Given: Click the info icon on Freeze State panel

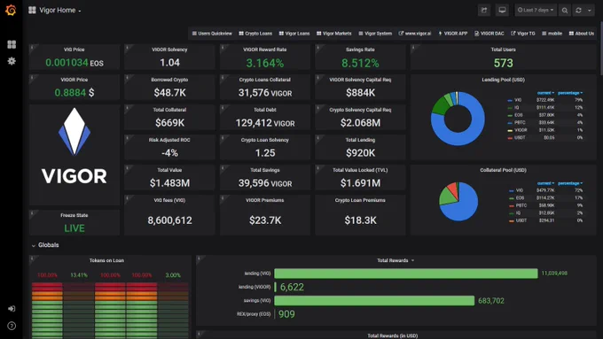Looking at the screenshot, I should pos(32,212).
